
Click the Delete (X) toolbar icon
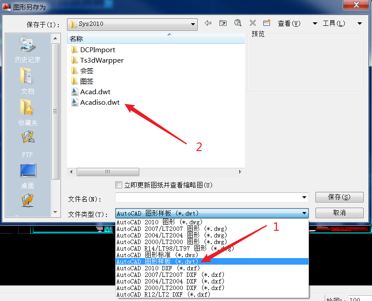tap(253, 23)
